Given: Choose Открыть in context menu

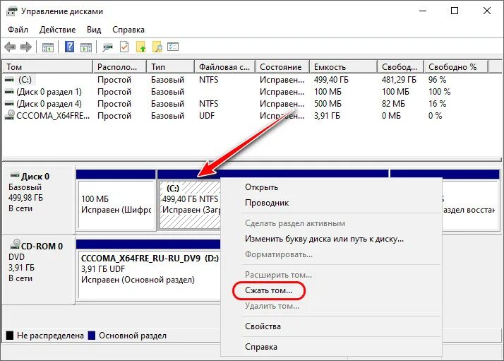Looking at the screenshot, I should pyautogui.click(x=331, y=187).
